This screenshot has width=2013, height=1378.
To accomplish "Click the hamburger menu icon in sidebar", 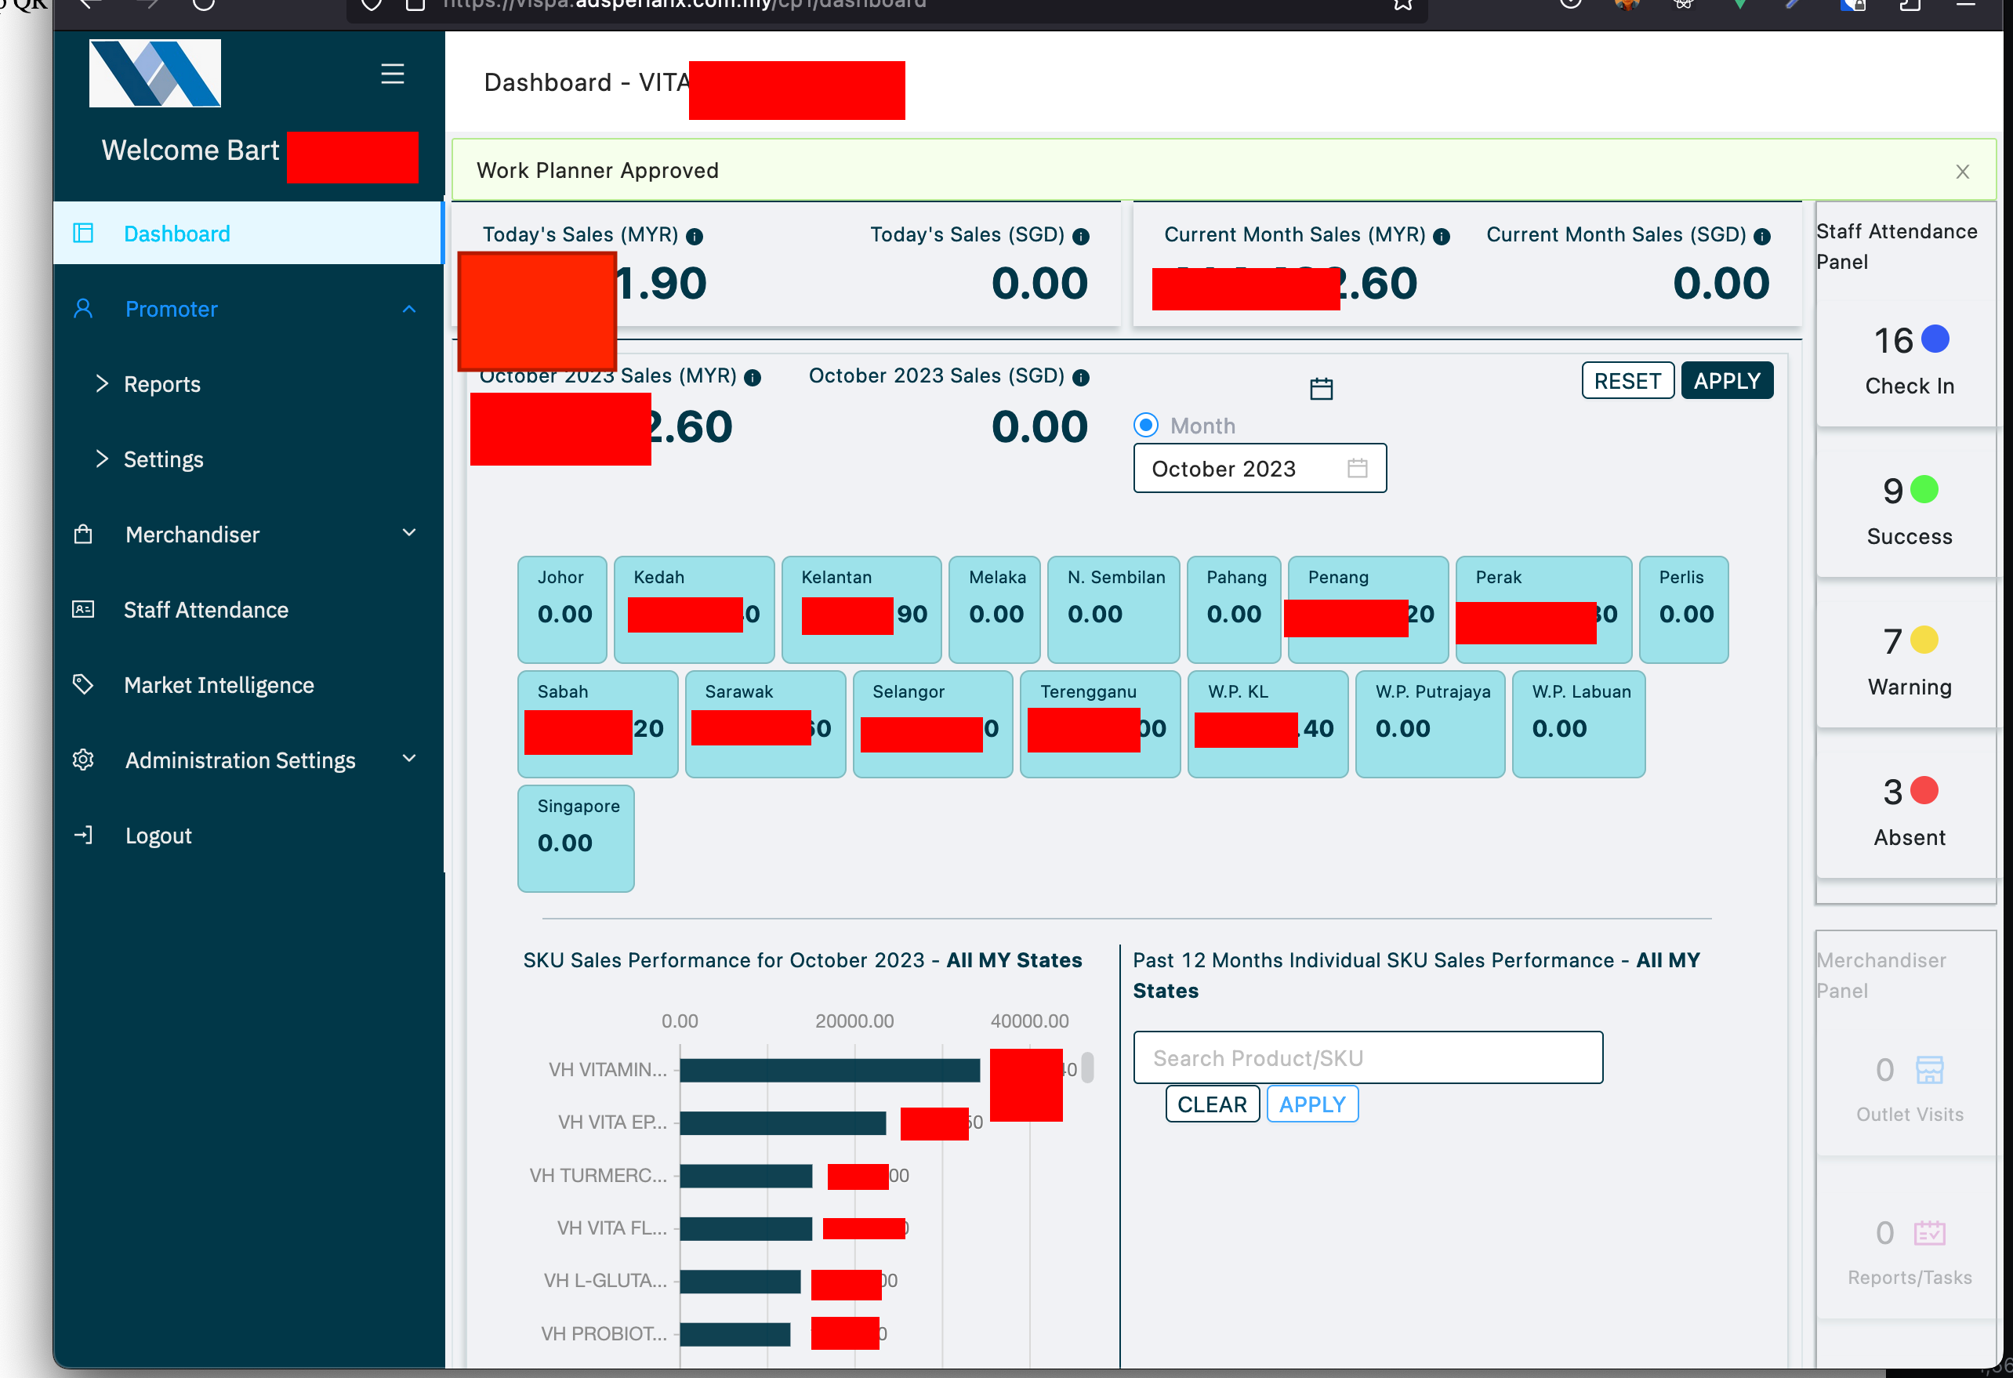I will pyautogui.click(x=393, y=74).
